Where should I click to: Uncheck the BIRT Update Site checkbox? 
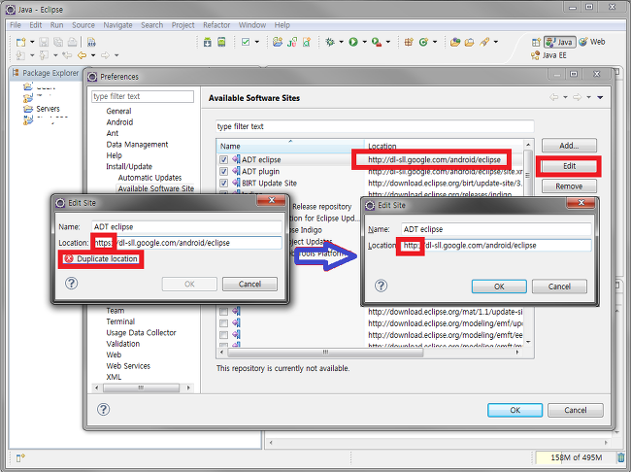coord(223,184)
